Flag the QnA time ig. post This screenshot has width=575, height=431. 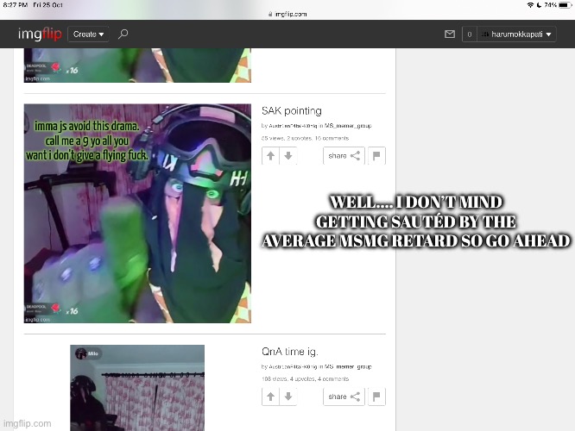(x=376, y=397)
